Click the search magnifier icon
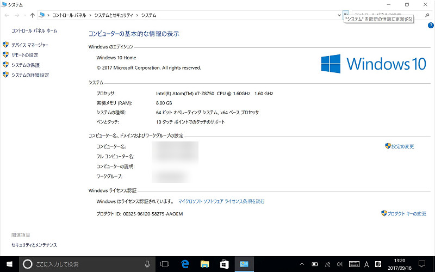This screenshot has width=435, height=272. coord(427,15)
